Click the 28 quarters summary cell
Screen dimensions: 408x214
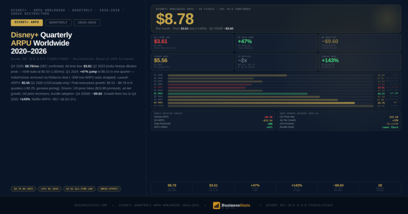[380, 188]
